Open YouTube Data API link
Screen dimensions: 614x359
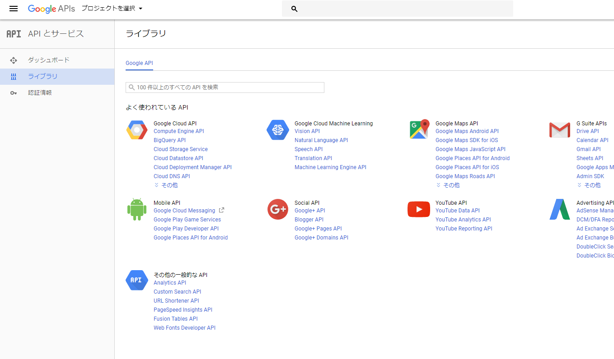coord(458,211)
